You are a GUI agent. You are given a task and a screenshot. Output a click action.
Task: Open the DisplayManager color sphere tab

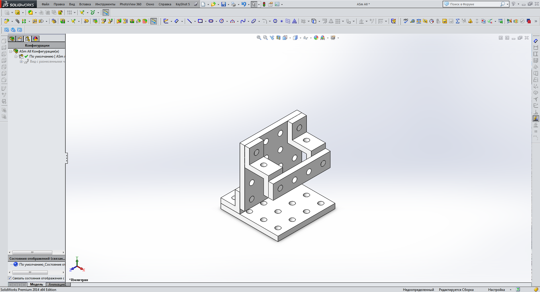click(x=35, y=39)
